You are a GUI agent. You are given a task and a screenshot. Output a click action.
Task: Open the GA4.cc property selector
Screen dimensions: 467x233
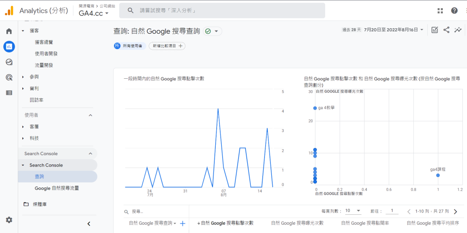(x=94, y=13)
